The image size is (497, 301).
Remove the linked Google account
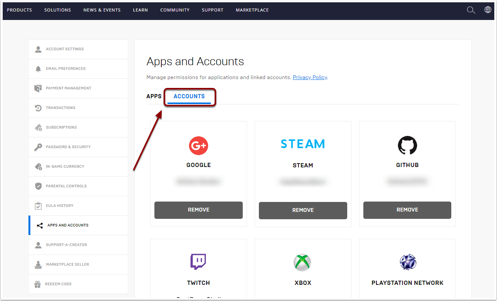pyautogui.click(x=199, y=210)
